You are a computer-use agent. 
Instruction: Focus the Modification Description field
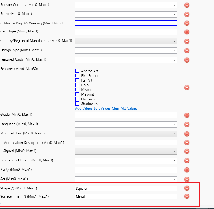click(x=126, y=143)
